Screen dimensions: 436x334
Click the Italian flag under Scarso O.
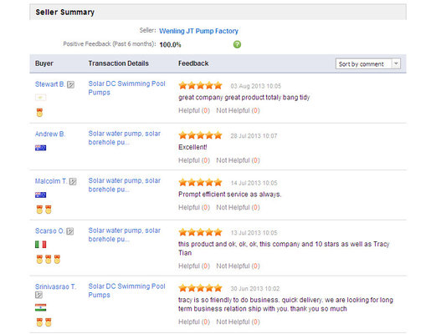41,245
